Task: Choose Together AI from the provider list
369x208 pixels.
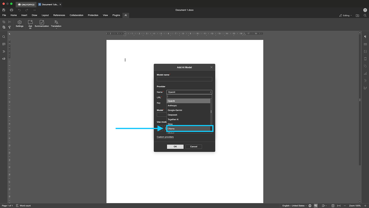Action: pos(189,119)
